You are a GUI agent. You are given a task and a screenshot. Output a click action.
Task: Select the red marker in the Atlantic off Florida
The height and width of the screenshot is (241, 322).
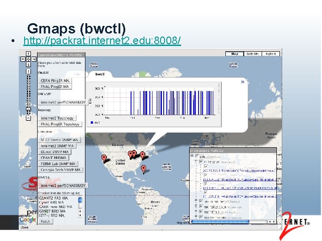[x=144, y=169]
